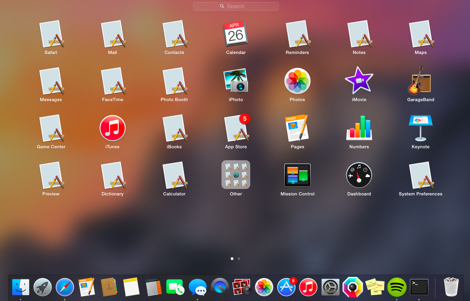470x301 pixels.
Task: Open App Store in Launchpad grid
Action: [236, 128]
